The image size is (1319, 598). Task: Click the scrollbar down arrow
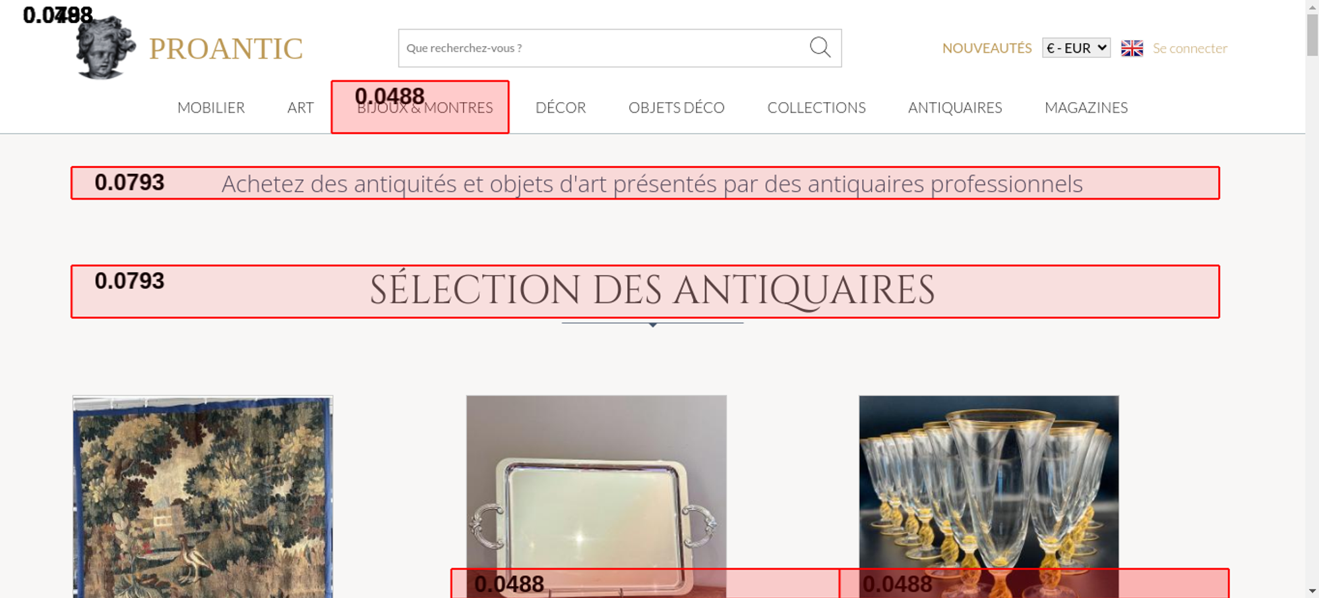(1312, 591)
